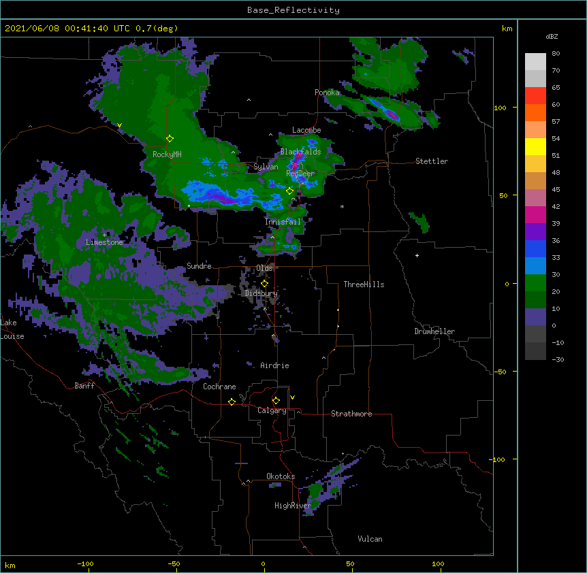Click the Banff label
587x573 pixels.
(84, 386)
